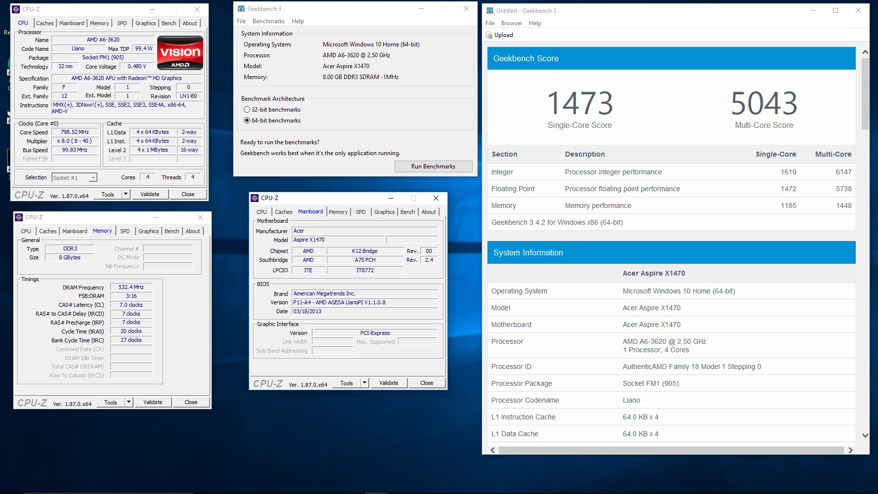The height and width of the screenshot is (494, 878).
Task: Click the CPU-Z app icon in top-left window title
Action: click(16, 9)
